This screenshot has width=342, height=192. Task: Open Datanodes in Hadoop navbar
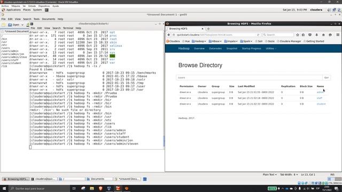[215, 49]
